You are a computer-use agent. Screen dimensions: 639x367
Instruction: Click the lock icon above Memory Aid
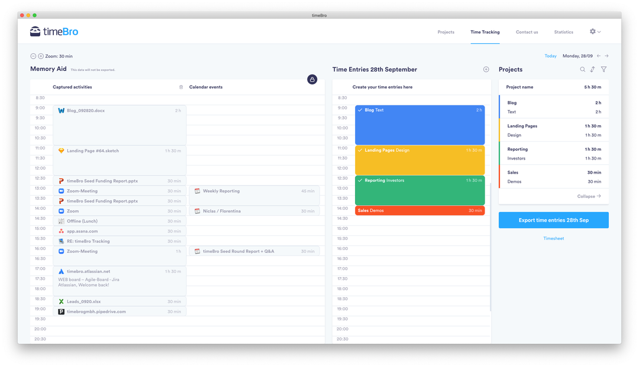[312, 79]
